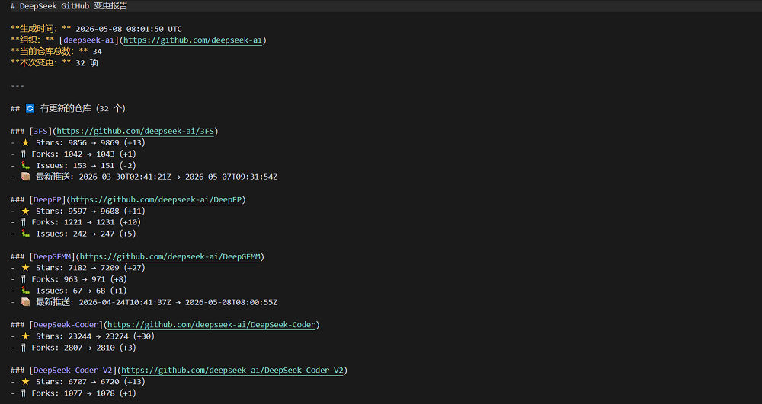
Task: Click the star emoji in DeepSeek-Coder-V2 Stars line
Action: [x=25, y=382]
